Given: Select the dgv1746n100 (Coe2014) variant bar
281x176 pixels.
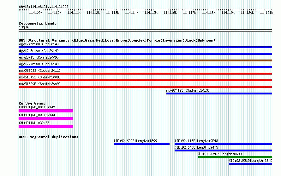Looking at the screenshot, I should 145,54.
